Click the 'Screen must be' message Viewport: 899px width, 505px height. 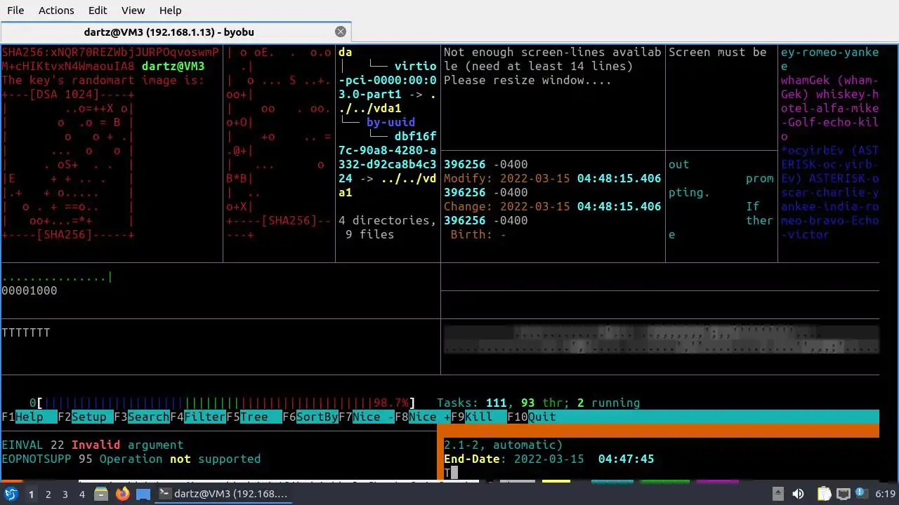point(718,52)
